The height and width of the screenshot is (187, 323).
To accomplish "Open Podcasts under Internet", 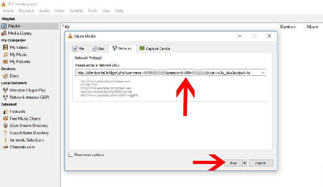I will tap(17, 111).
